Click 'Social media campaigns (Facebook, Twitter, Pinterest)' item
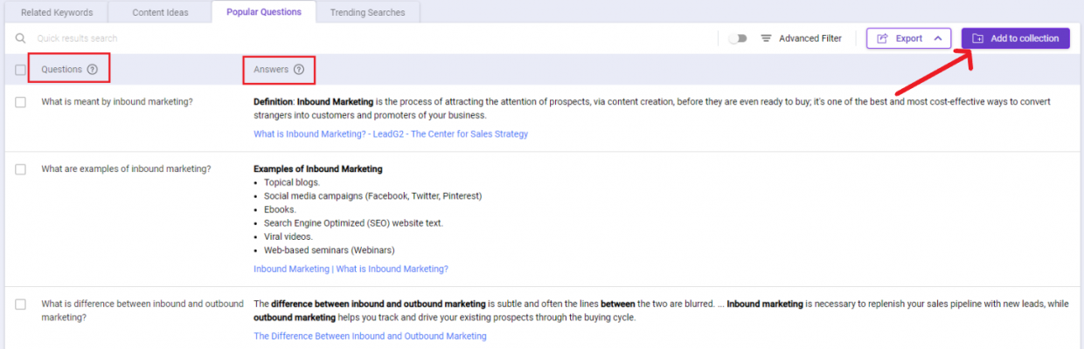The width and height of the screenshot is (1084, 349). (373, 195)
